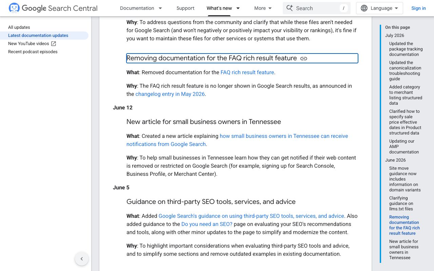The width and height of the screenshot is (434, 271).
Task: Jump to Removing documentation for FAQ TOC entry
Action: [x=405, y=225]
